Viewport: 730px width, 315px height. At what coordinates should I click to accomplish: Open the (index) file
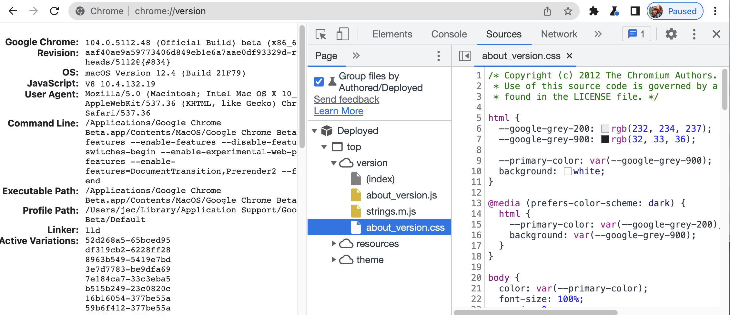pyautogui.click(x=380, y=179)
